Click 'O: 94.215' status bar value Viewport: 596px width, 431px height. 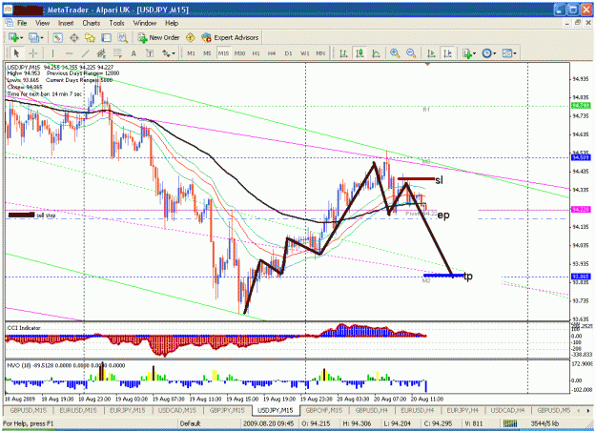click(x=316, y=423)
